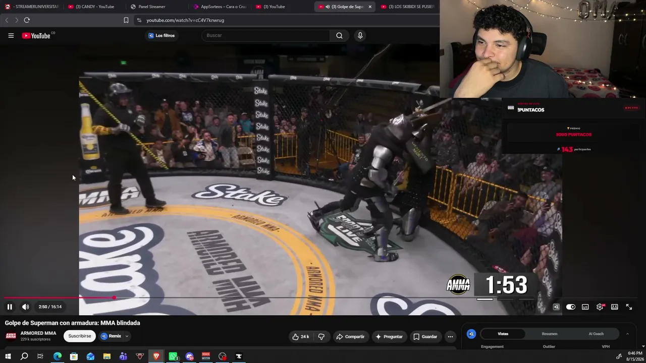Screen dimensions: 646x363
Task: Save video with the Guardar button
Action: [x=425, y=337]
